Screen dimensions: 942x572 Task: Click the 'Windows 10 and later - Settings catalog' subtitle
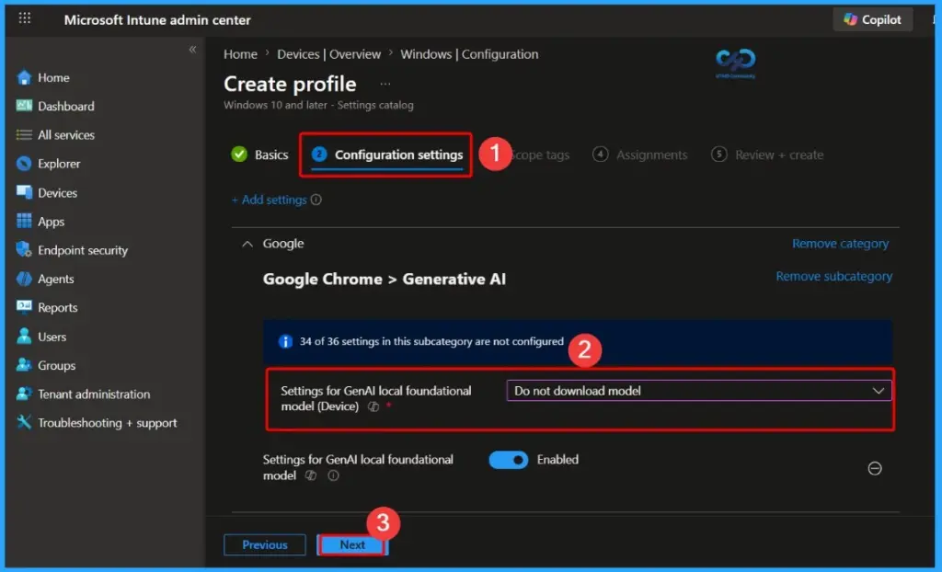[318, 105]
